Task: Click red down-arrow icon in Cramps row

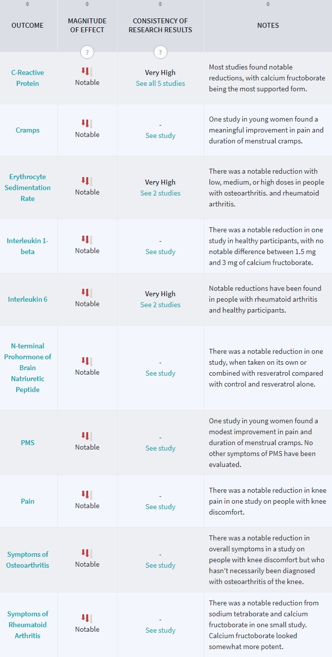Action: click(87, 124)
